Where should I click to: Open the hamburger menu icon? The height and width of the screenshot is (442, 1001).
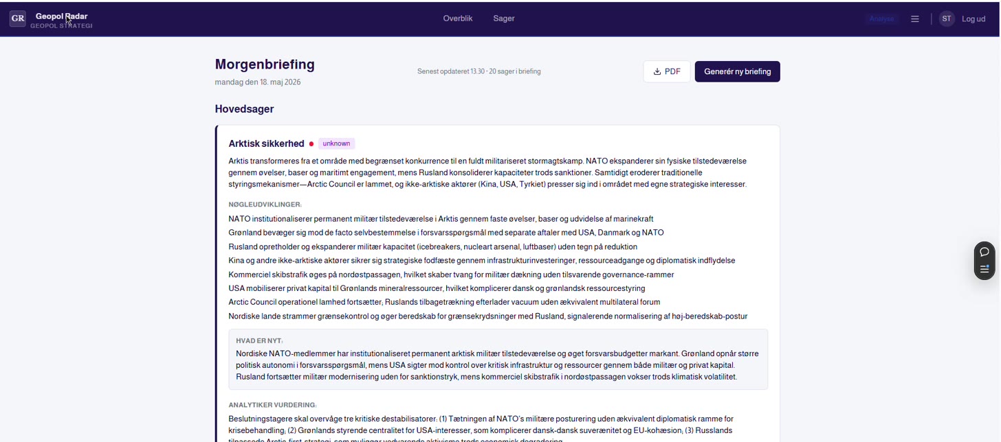tap(915, 19)
